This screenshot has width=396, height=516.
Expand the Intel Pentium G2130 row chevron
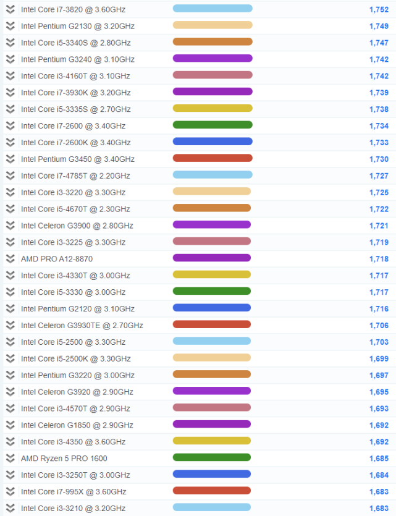pyautogui.click(x=11, y=26)
